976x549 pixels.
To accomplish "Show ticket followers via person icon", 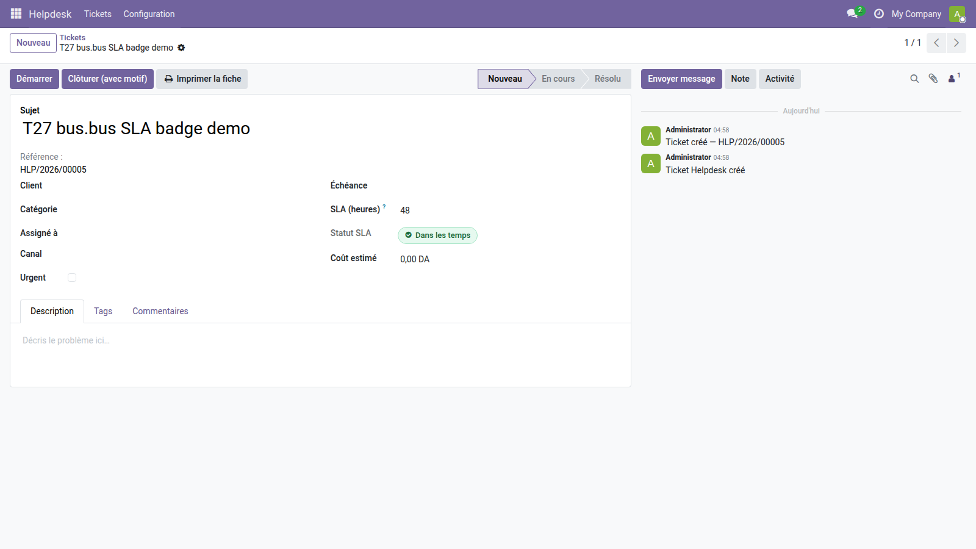I will click(x=952, y=78).
